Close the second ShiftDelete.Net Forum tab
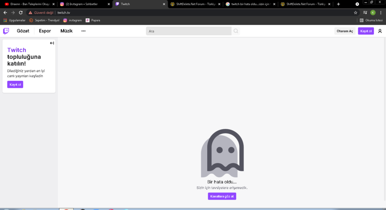 click(x=329, y=4)
